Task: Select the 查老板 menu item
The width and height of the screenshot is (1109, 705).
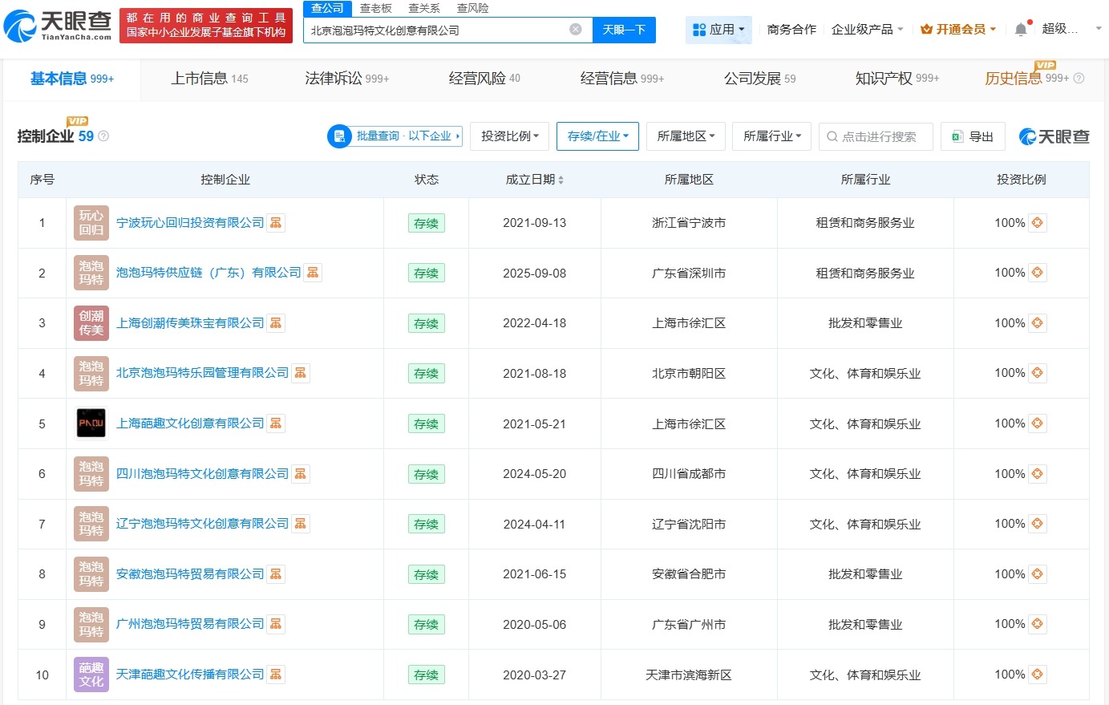Action: [x=377, y=8]
